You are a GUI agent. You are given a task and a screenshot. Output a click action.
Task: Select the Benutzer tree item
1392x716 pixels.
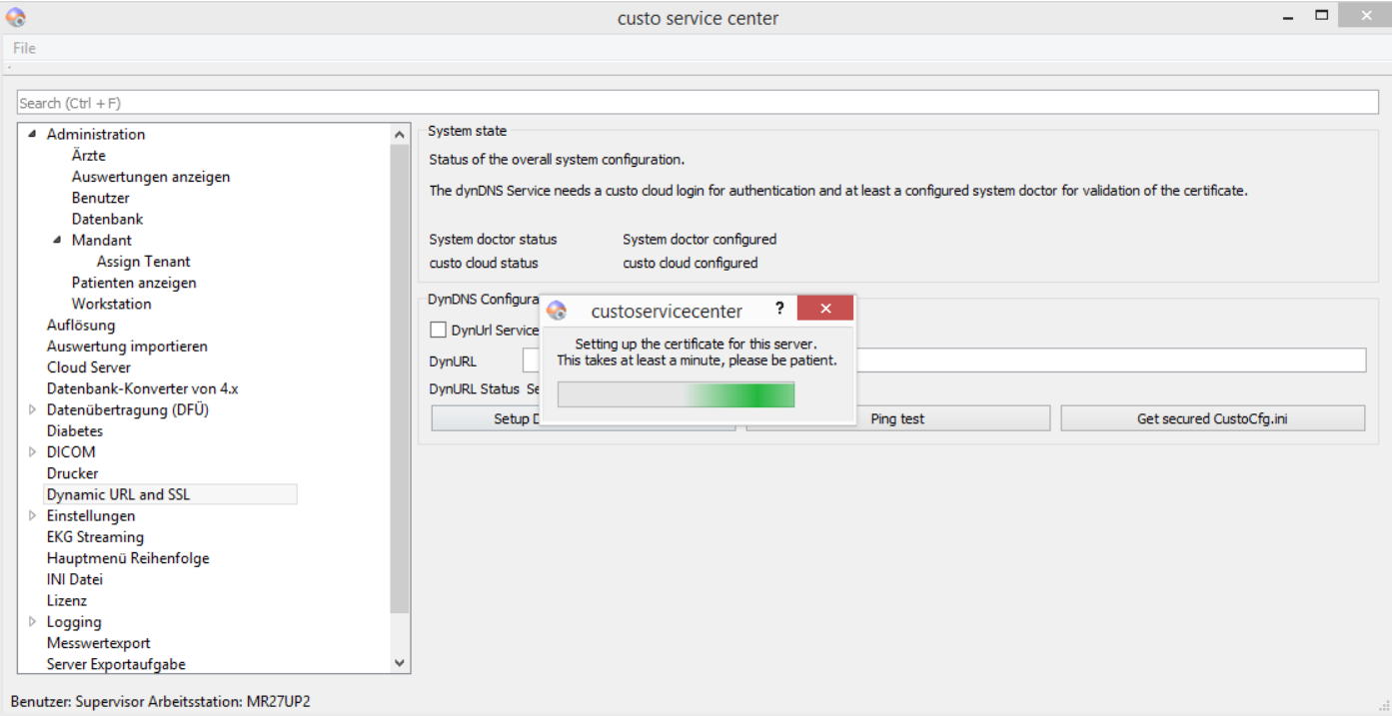(x=100, y=198)
